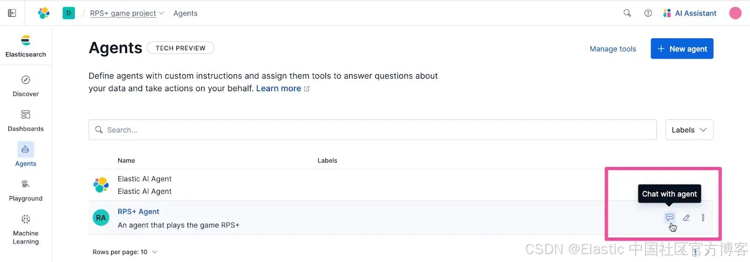Screen dimensions: 750x262
Task: Click the Elastic AI Agent logo avatar
Action: click(x=101, y=185)
